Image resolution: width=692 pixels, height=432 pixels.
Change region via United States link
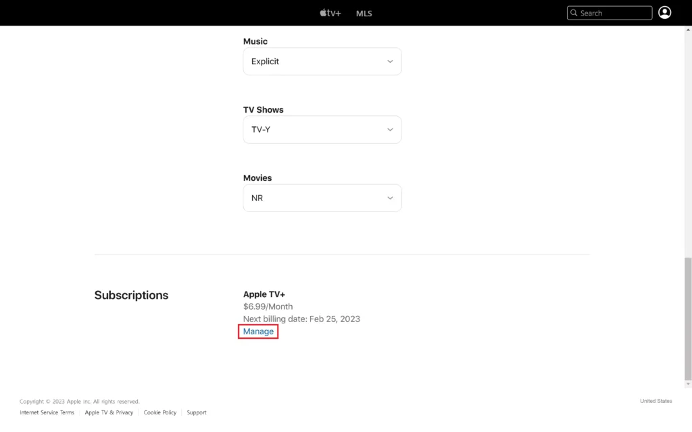pos(656,401)
